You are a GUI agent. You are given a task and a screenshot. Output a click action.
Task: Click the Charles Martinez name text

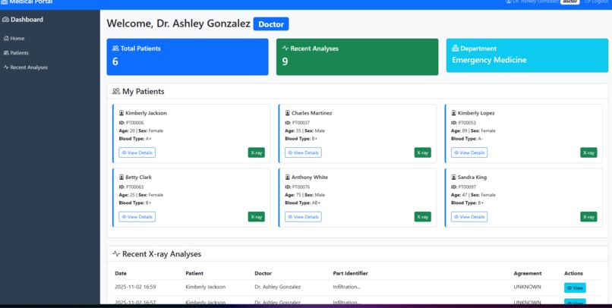[311, 113]
